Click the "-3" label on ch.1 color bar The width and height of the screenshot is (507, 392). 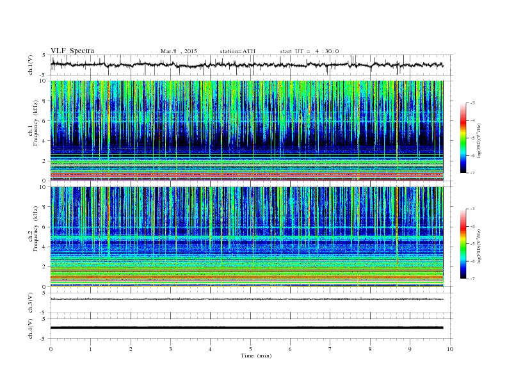click(472, 103)
